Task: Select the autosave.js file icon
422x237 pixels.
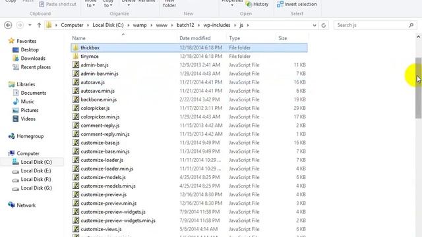Action: (76, 82)
